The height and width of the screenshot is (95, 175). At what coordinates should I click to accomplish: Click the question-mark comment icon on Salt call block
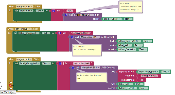tap(66, 15)
